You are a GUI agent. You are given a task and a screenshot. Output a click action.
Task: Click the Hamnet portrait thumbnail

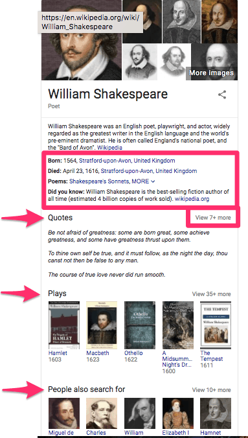(216, 413)
